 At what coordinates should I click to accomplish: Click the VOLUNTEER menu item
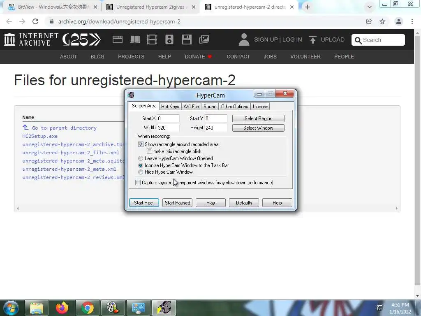click(x=305, y=57)
